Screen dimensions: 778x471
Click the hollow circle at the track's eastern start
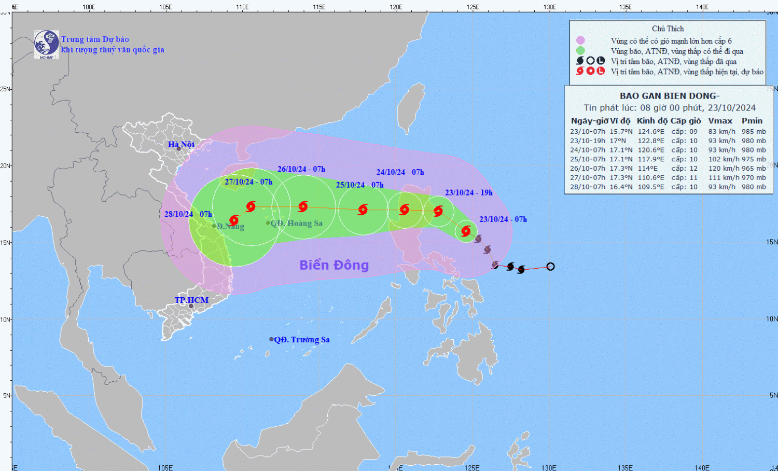(550, 267)
